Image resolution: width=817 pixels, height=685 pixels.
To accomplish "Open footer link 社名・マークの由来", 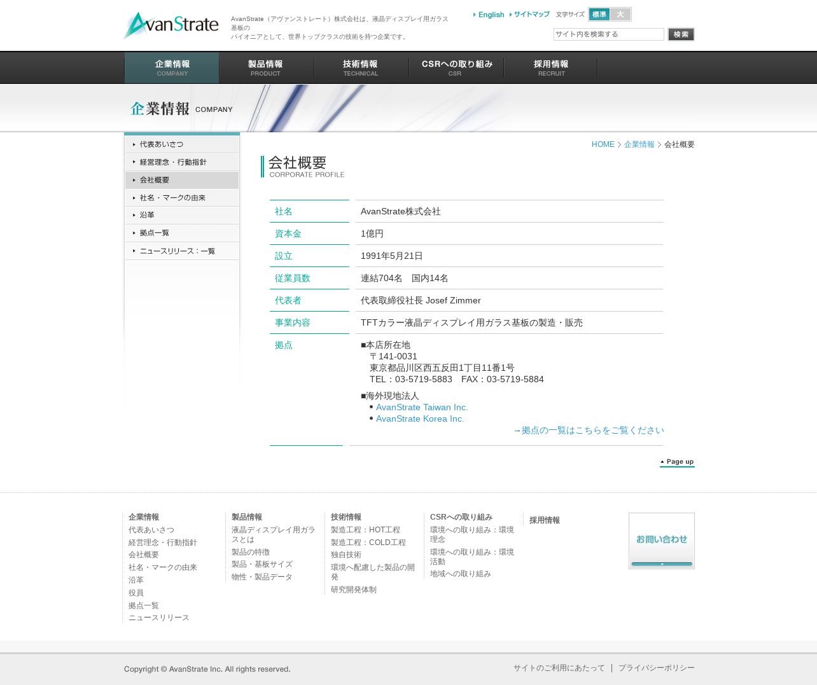I will (x=163, y=567).
